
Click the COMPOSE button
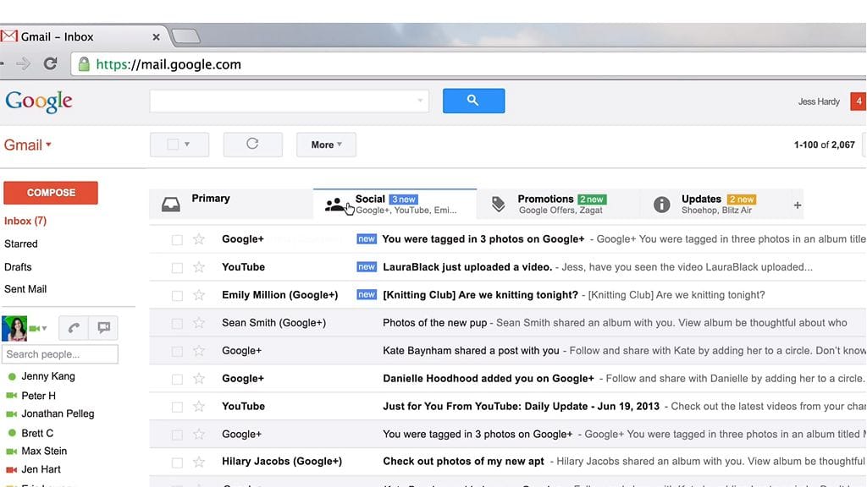tap(51, 192)
